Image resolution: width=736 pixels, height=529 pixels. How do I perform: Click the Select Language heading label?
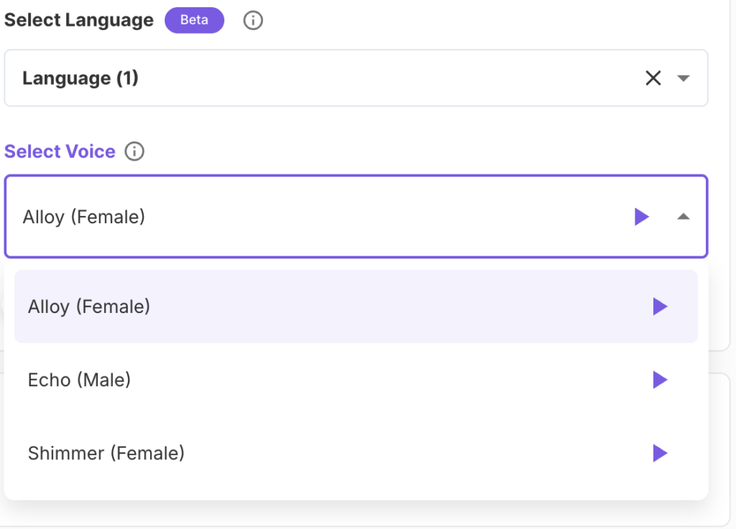pyautogui.click(x=79, y=20)
